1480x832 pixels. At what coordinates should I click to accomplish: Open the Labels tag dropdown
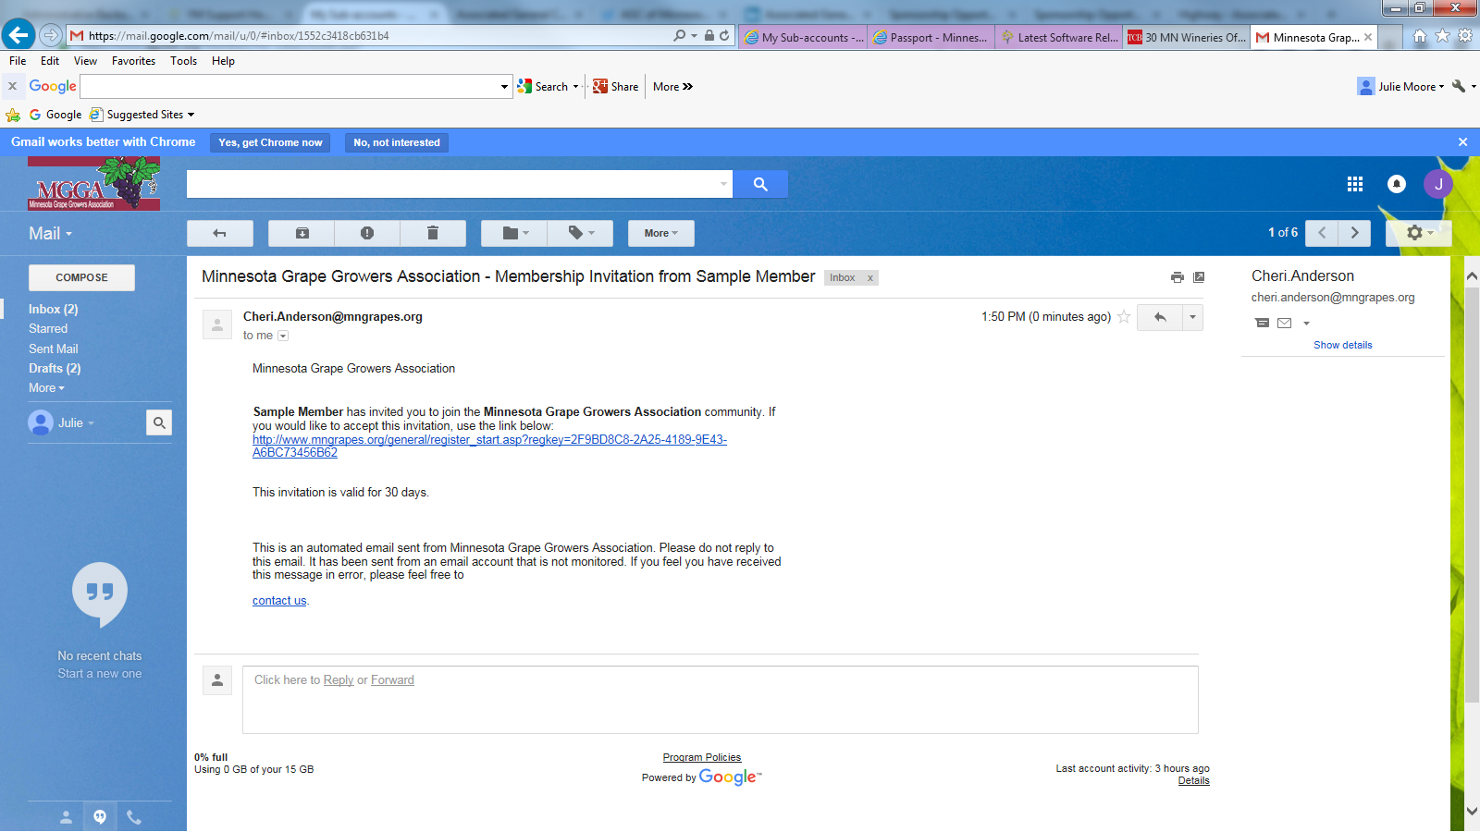pos(580,233)
